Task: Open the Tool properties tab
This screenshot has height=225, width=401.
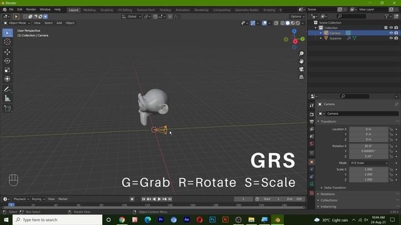Action: tap(311, 105)
